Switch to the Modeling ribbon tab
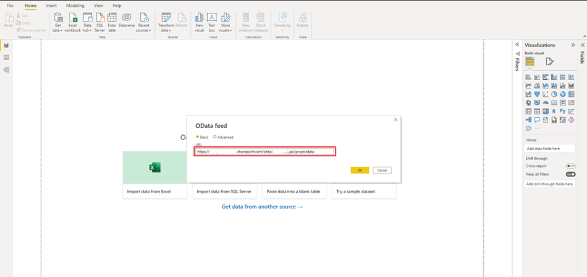 [x=75, y=6]
